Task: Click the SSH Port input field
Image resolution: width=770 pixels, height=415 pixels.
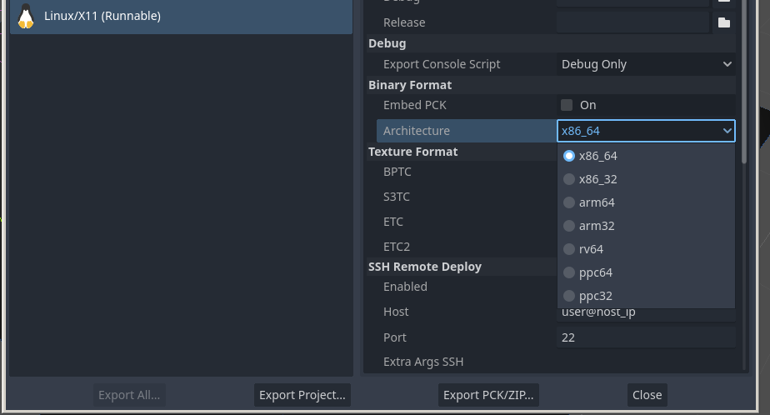Action: pyautogui.click(x=646, y=337)
